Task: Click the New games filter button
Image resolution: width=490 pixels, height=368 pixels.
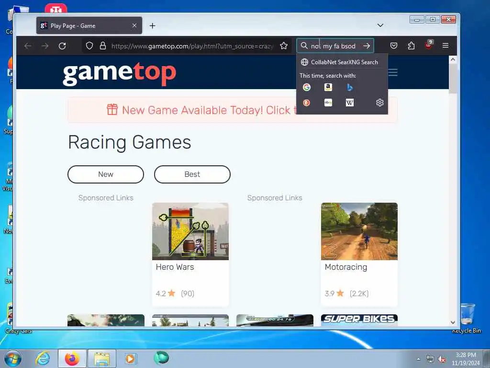Action: [106, 174]
